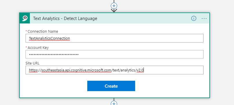Open the ellipsis menu on the action card
Screen dimensions: 234x105
[204, 19]
